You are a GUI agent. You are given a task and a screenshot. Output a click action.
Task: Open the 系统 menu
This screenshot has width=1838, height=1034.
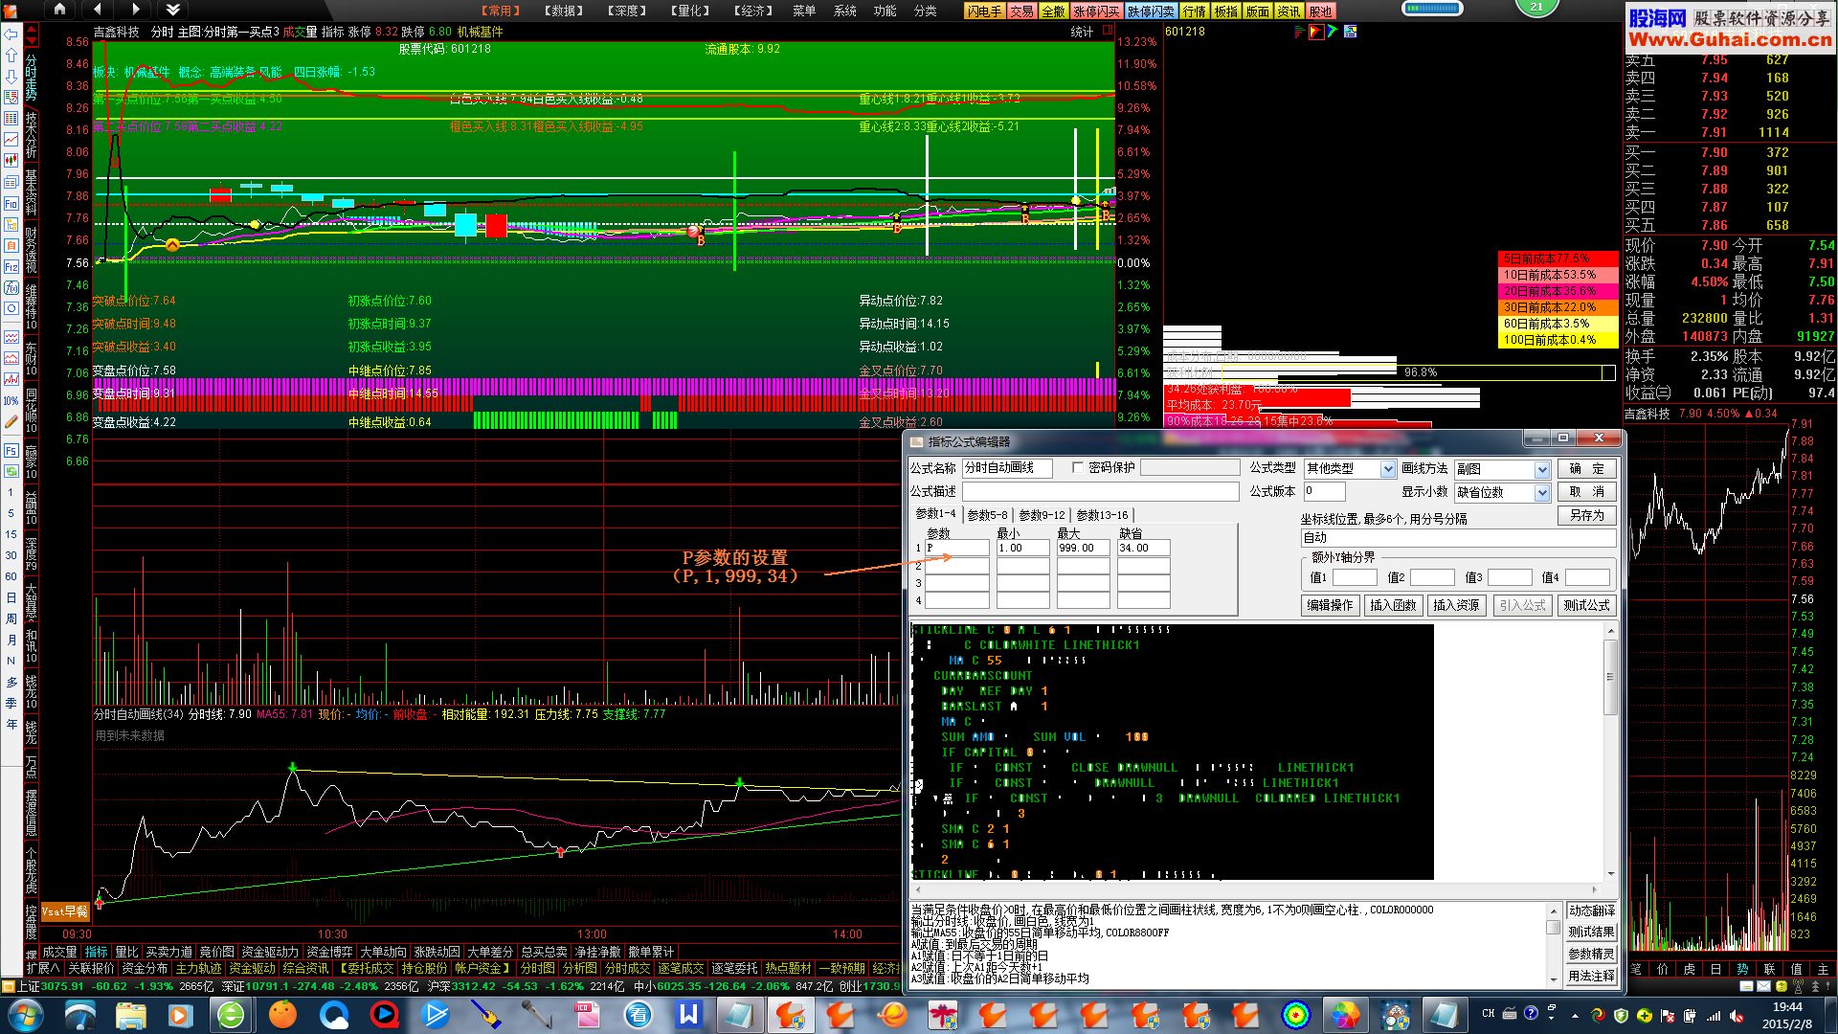click(844, 11)
